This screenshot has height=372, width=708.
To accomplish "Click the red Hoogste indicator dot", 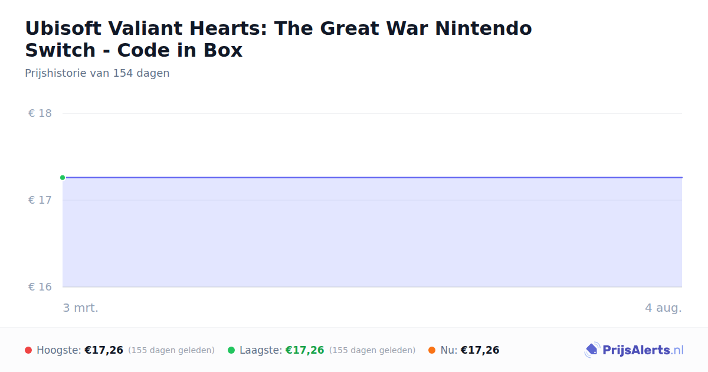I will click(28, 350).
